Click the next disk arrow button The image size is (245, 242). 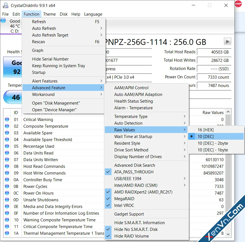pos(227,42)
